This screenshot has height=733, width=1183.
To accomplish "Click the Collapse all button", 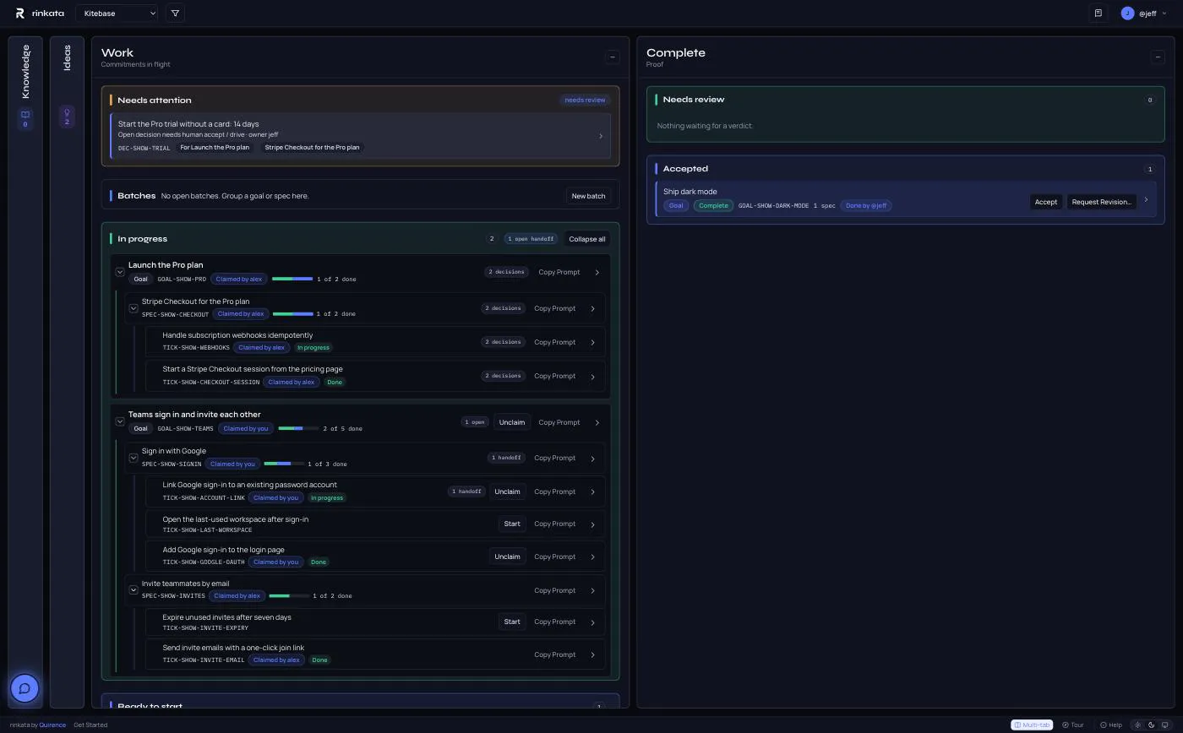I will 587,239.
